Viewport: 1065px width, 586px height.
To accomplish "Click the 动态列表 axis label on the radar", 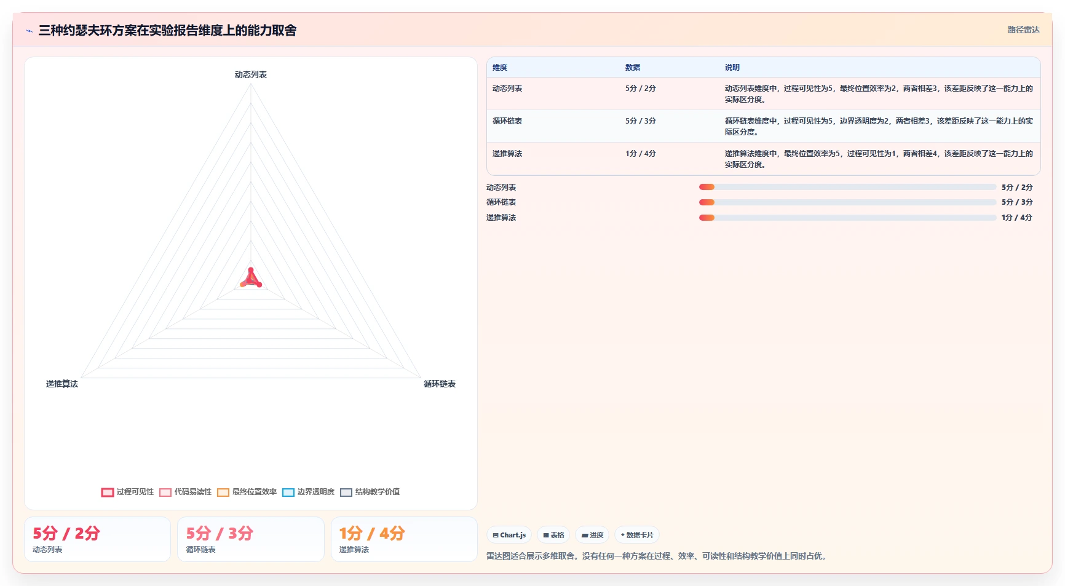I will point(251,74).
